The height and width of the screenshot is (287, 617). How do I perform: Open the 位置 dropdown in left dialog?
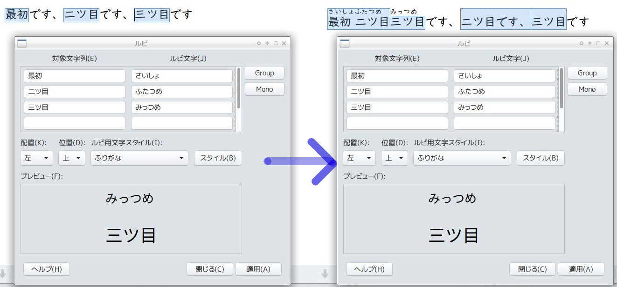(71, 158)
